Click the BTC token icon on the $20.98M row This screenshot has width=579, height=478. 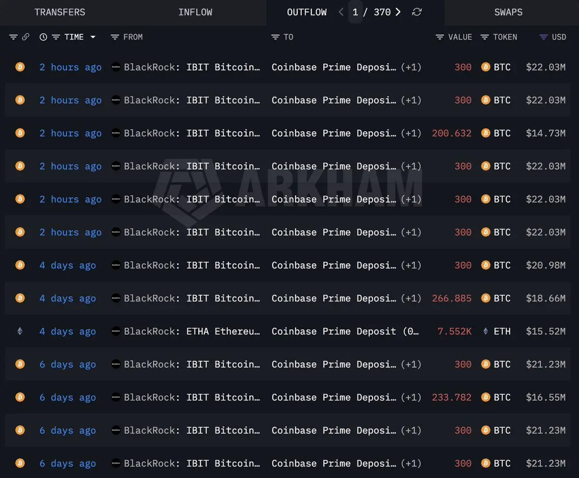pos(486,265)
